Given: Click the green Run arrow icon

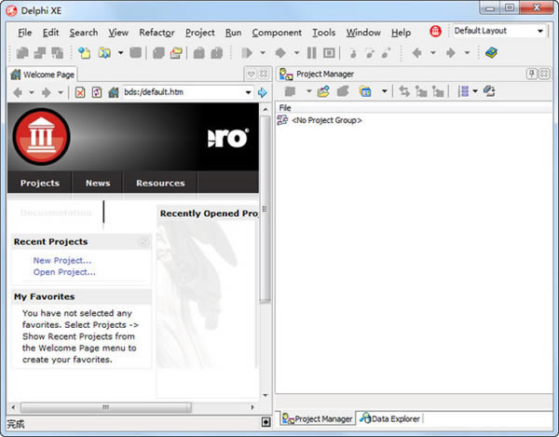Looking at the screenshot, I should point(247,53).
